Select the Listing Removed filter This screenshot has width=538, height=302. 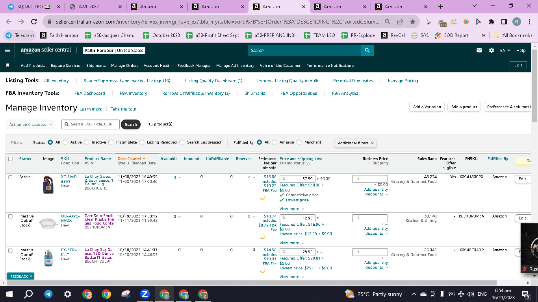(142, 142)
